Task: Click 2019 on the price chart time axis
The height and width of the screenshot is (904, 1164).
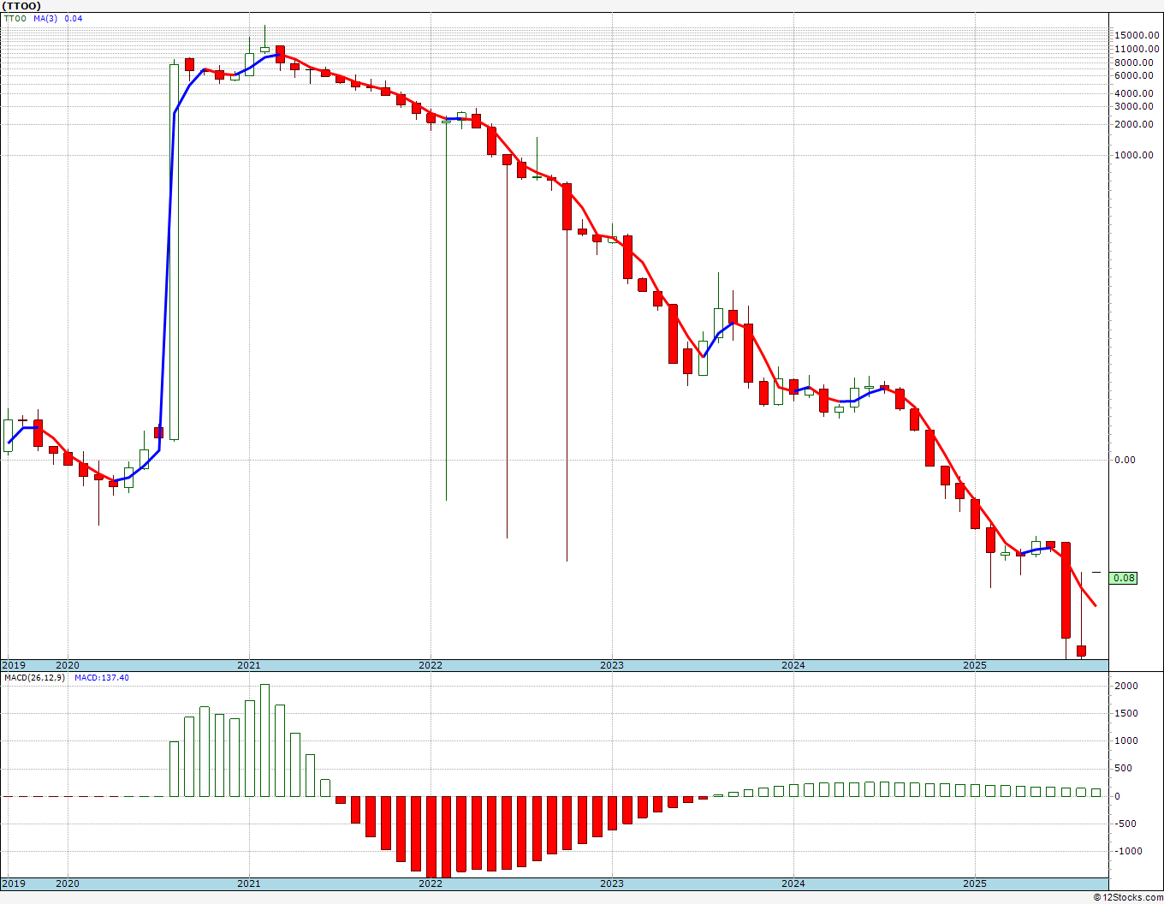Action: [14, 665]
